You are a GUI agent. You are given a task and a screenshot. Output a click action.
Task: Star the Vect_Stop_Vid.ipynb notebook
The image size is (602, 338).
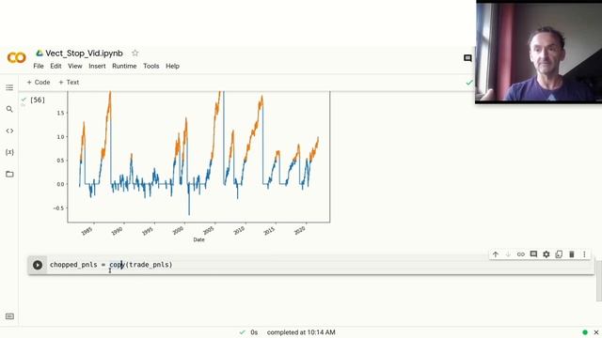click(135, 54)
